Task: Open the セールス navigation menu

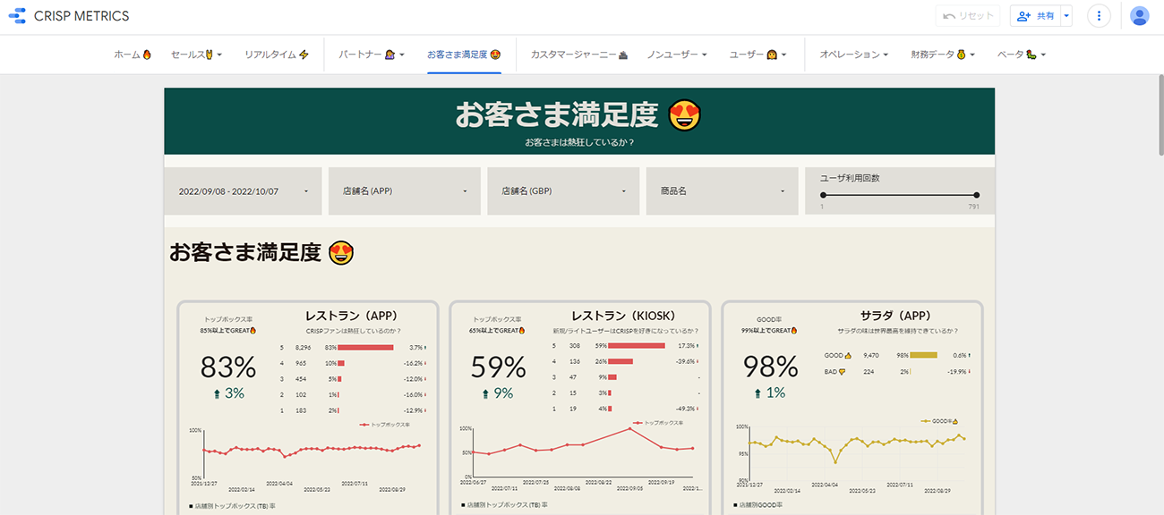Action: coord(196,55)
